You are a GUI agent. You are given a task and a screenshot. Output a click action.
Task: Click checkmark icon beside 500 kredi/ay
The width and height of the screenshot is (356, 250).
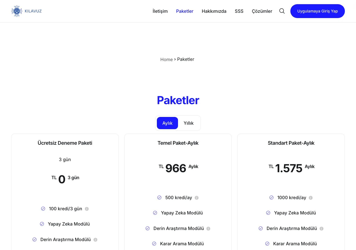pos(159,197)
